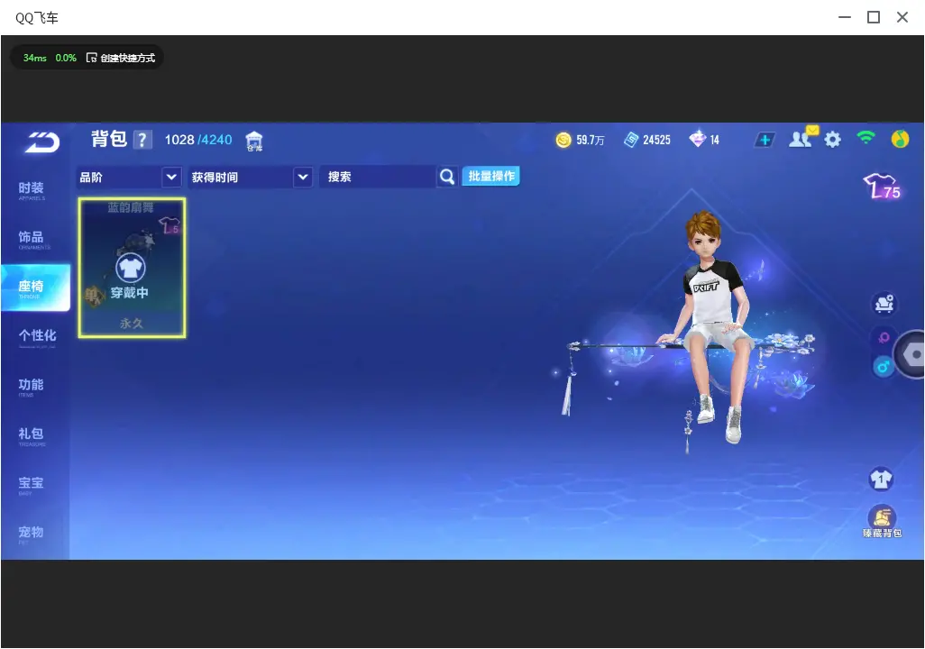
Task: Select the 饰品 ornaments tab
Action: [x=32, y=239]
